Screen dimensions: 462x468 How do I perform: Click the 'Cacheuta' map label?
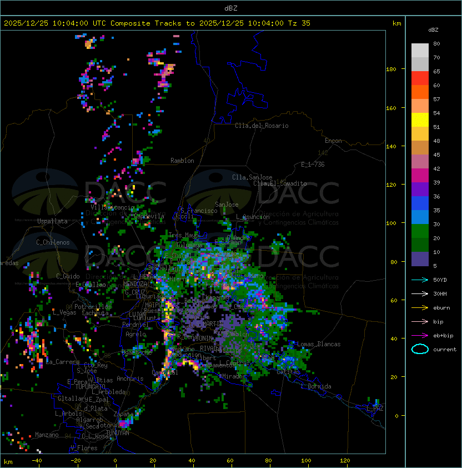[95, 313]
